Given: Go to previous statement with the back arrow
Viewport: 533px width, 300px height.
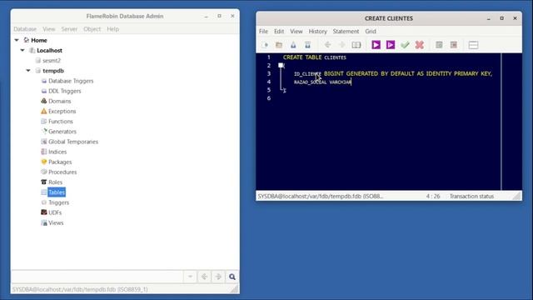Looking at the screenshot, I should pos(327,45).
